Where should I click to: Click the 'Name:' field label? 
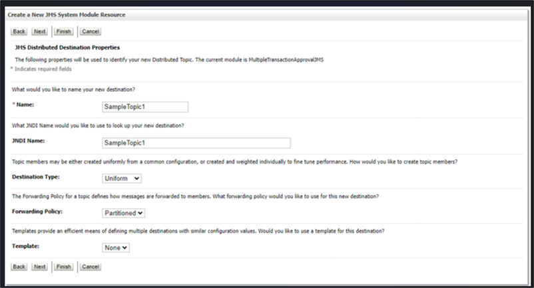pos(25,105)
